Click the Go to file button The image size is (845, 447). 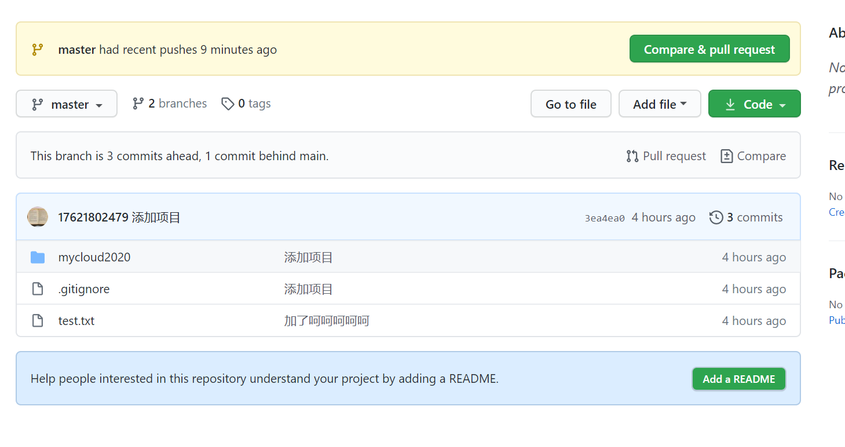click(570, 104)
